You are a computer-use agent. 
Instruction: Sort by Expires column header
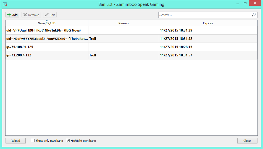tap(208, 23)
